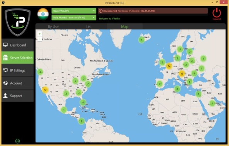Open the OpenVPN (UDP) protocol dropdown
This screenshot has width=229, height=146.
point(74,11)
